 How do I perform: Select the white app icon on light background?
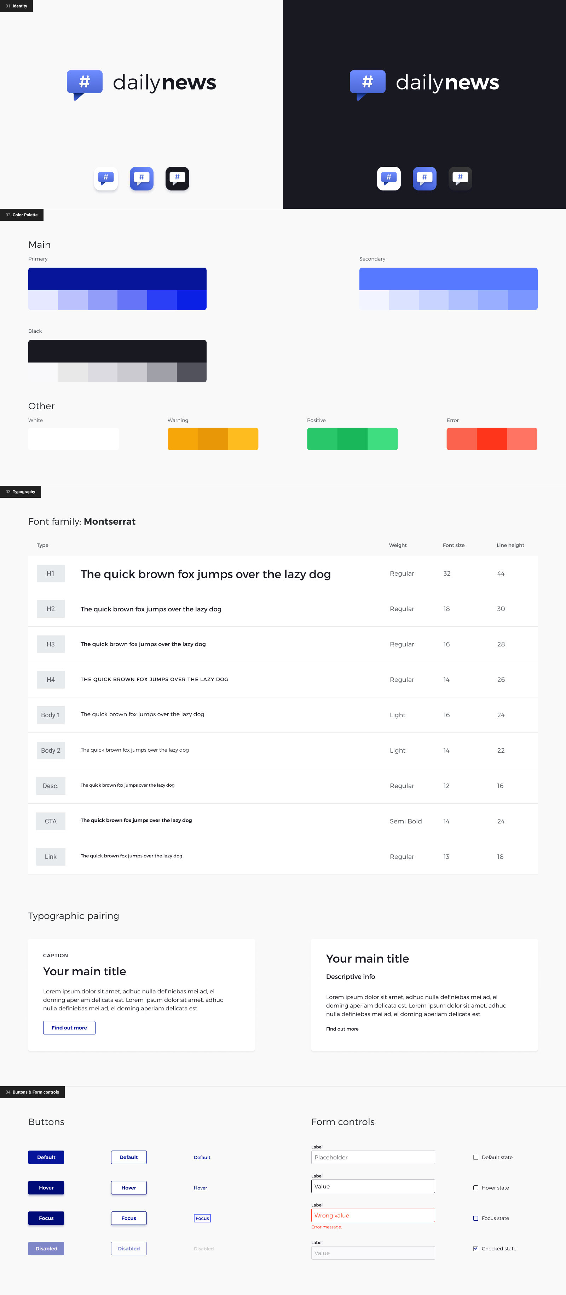tap(106, 178)
